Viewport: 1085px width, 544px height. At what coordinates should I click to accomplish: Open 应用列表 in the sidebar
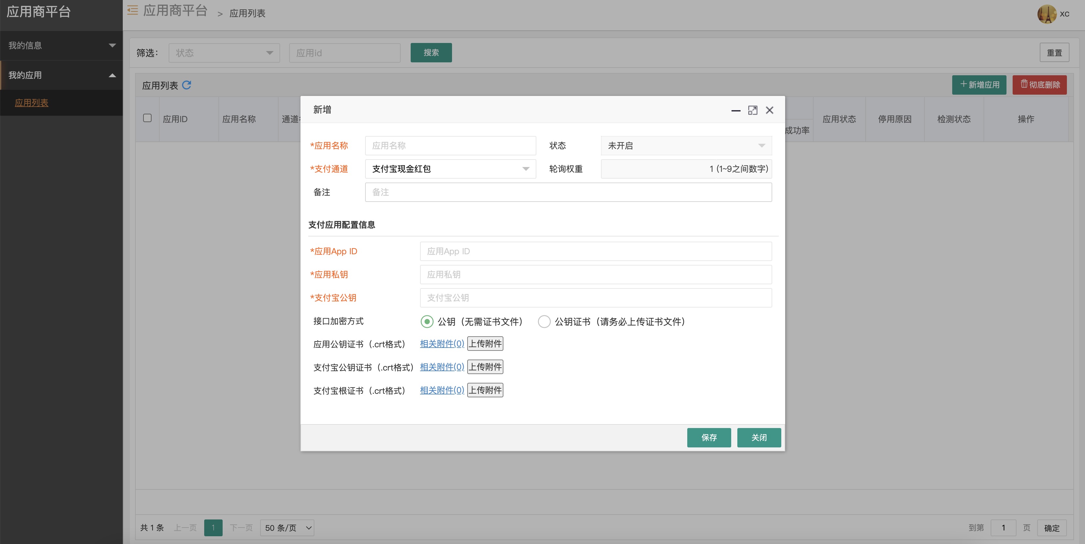[32, 103]
